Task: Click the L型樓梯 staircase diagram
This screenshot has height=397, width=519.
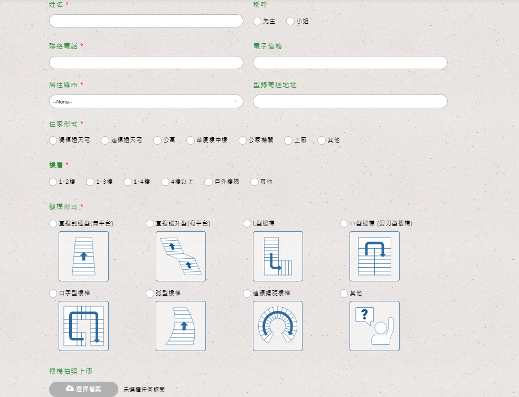Action: (278, 256)
